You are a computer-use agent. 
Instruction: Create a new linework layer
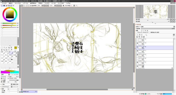click(139, 35)
